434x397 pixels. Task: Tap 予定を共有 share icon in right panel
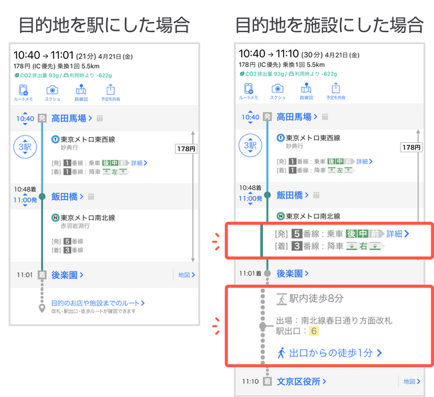pyautogui.click(x=335, y=91)
